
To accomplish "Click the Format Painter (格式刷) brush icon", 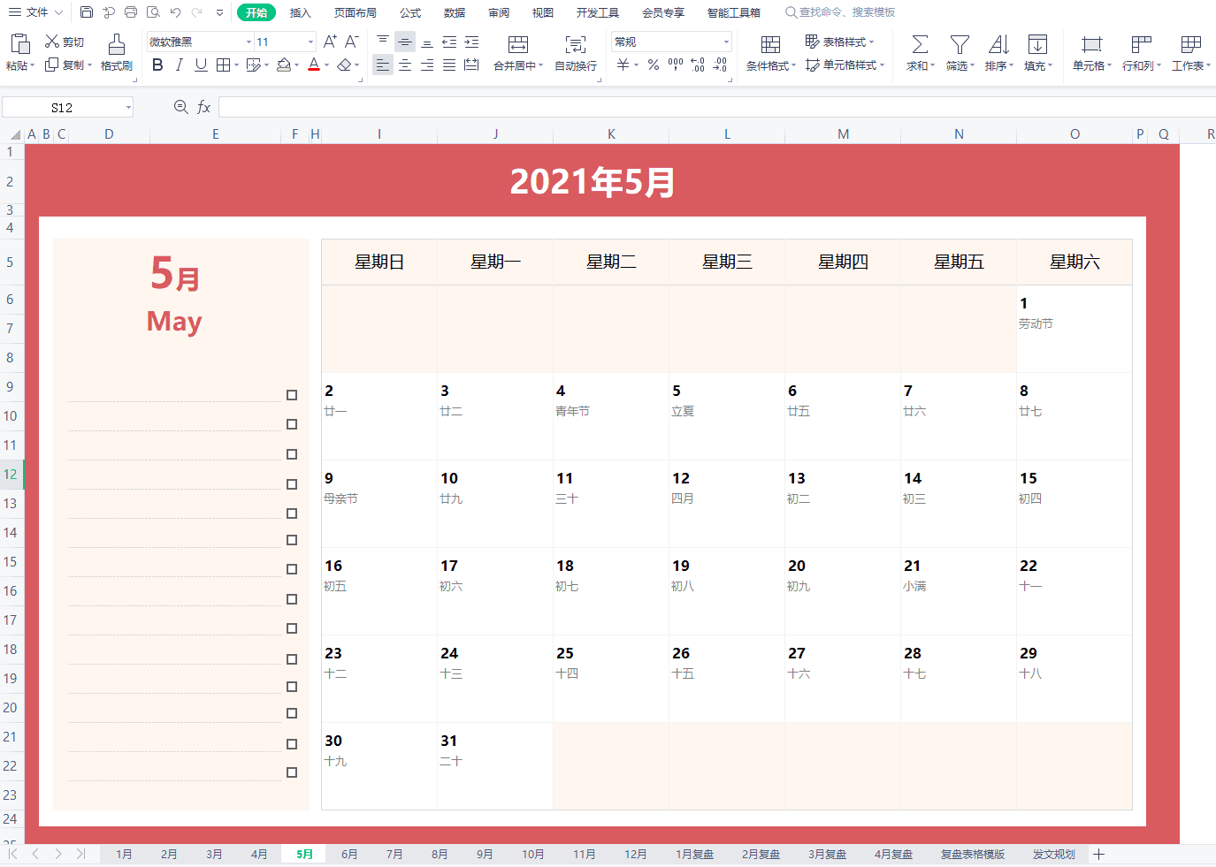I will [116, 44].
